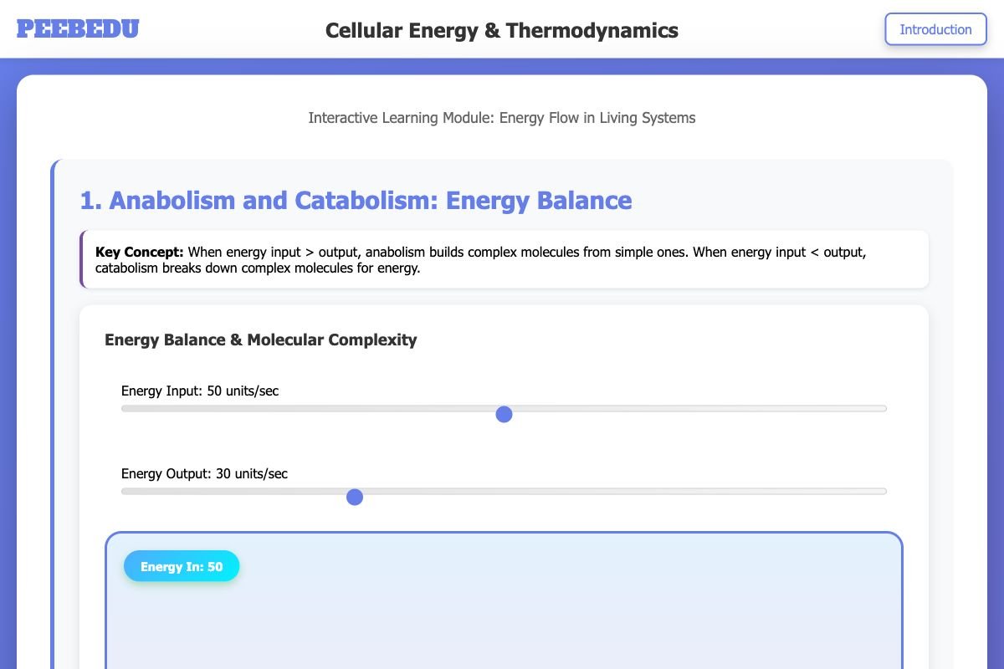Click the Energy Balance & Molecular Complexity heading
This screenshot has height=669, width=1004.
[260, 340]
